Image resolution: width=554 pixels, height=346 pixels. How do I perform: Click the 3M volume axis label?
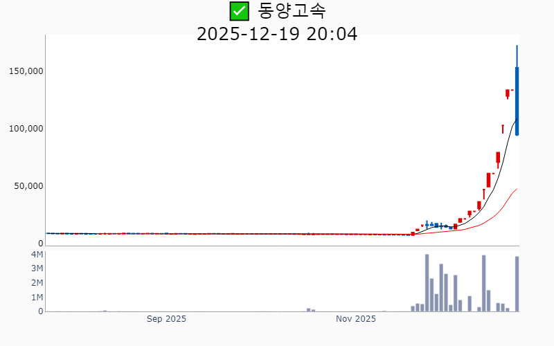point(37,268)
